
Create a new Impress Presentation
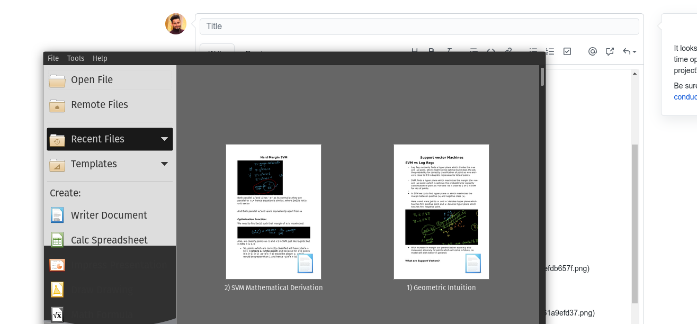[x=110, y=265]
